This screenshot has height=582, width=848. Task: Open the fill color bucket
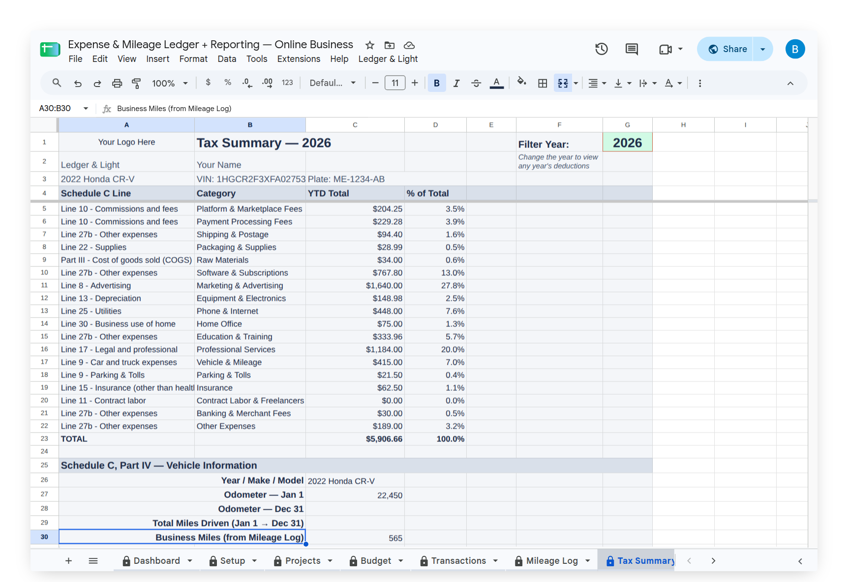tap(522, 82)
